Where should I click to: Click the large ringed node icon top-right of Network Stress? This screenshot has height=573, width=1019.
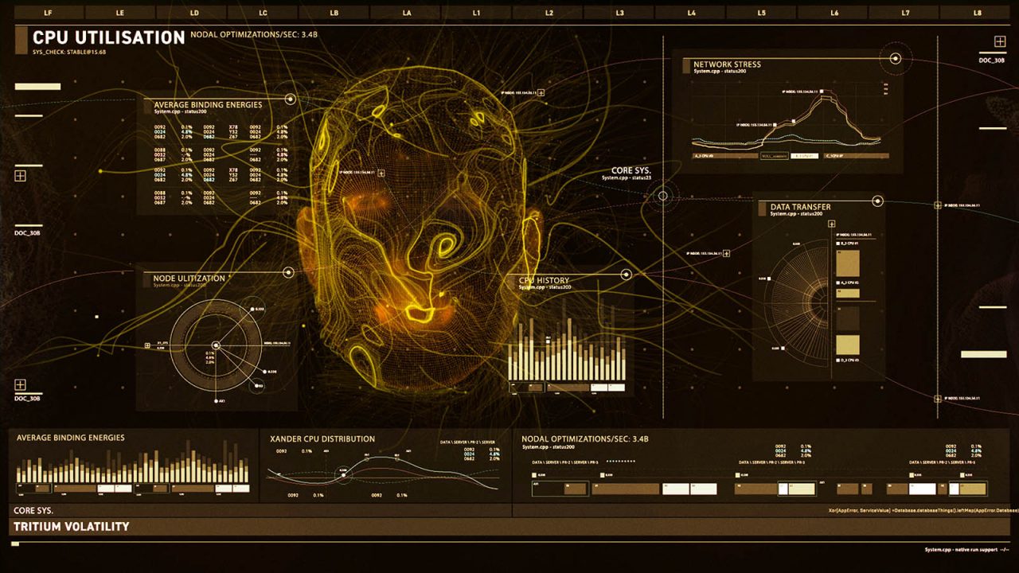[897, 57]
